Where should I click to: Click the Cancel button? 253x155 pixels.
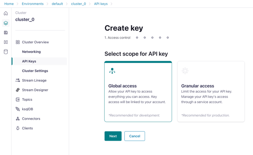(135, 136)
